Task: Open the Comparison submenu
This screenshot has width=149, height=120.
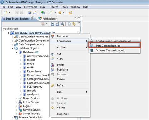Action: tap(69, 41)
